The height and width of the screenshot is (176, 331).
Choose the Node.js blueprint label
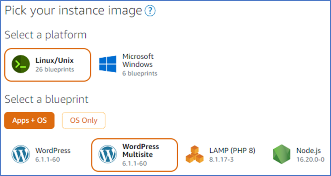309,150
